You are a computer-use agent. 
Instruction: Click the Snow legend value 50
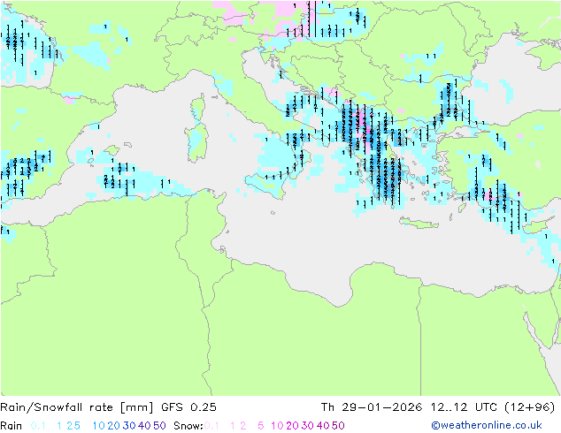tap(339, 426)
